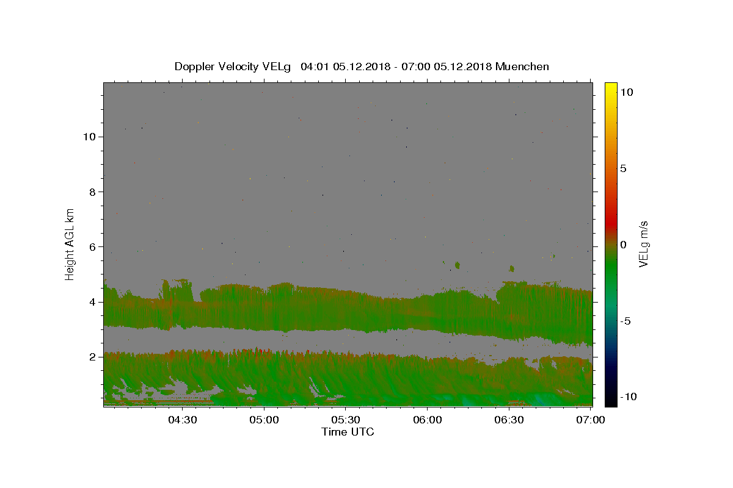Click the colorbar value 0 label
The width and height of the screenshot is (733, 488).
[623, 245]
